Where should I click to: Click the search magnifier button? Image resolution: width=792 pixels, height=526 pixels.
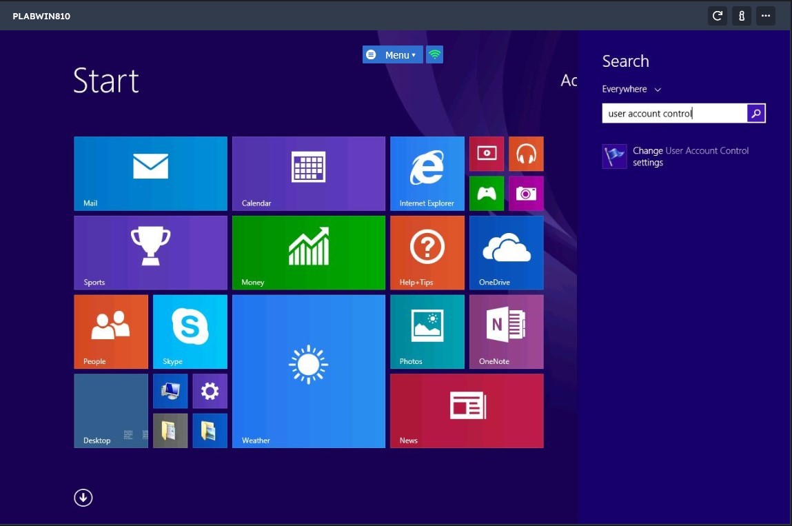pyautogui.click(x=756, y=113)
